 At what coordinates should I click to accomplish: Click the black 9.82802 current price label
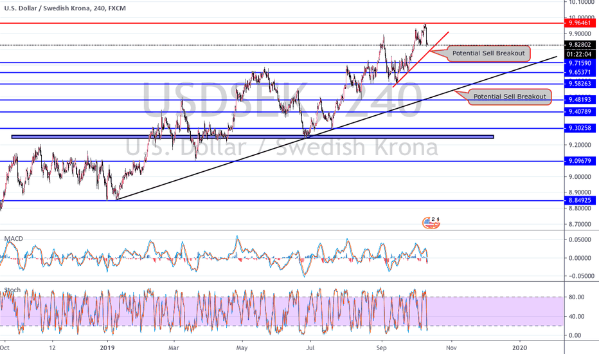tap(580, 45)
